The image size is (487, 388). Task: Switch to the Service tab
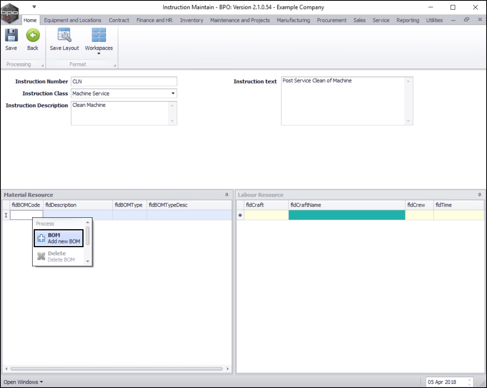point(381,20)
